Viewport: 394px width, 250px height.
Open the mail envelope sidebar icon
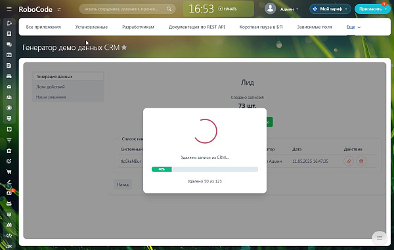click(x=9, y=87)
